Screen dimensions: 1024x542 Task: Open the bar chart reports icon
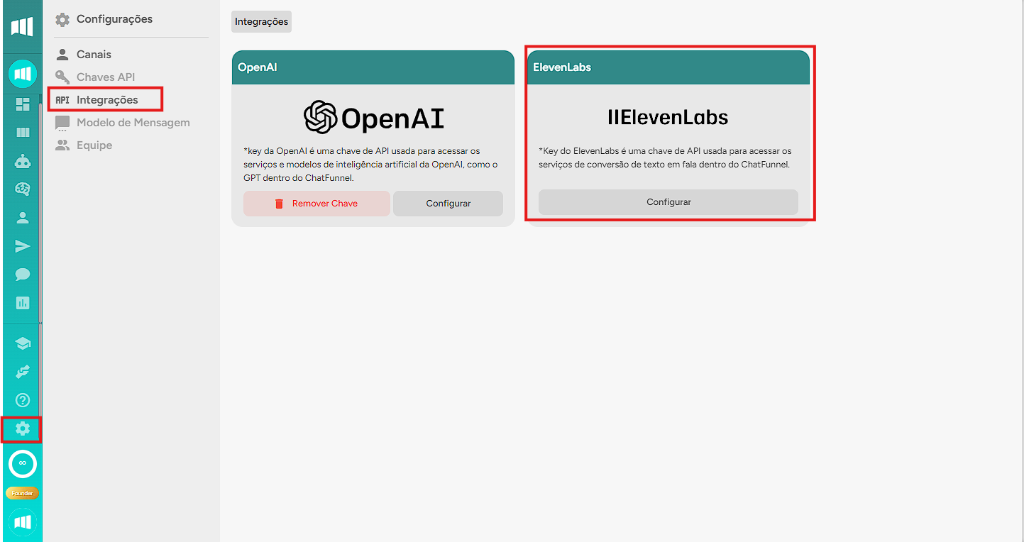23,303
